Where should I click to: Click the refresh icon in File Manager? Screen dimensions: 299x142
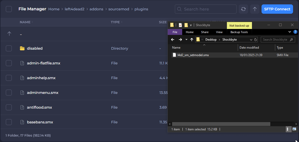243,9
